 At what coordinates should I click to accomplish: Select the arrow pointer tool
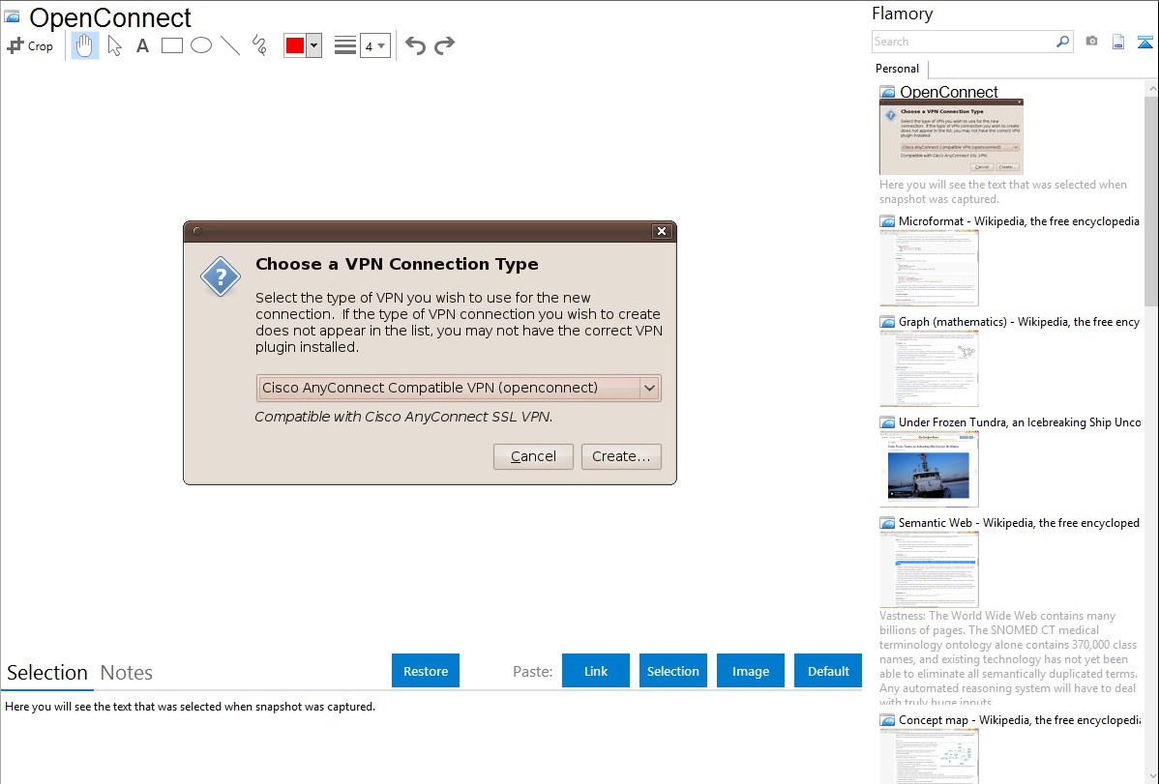[114, 45]
